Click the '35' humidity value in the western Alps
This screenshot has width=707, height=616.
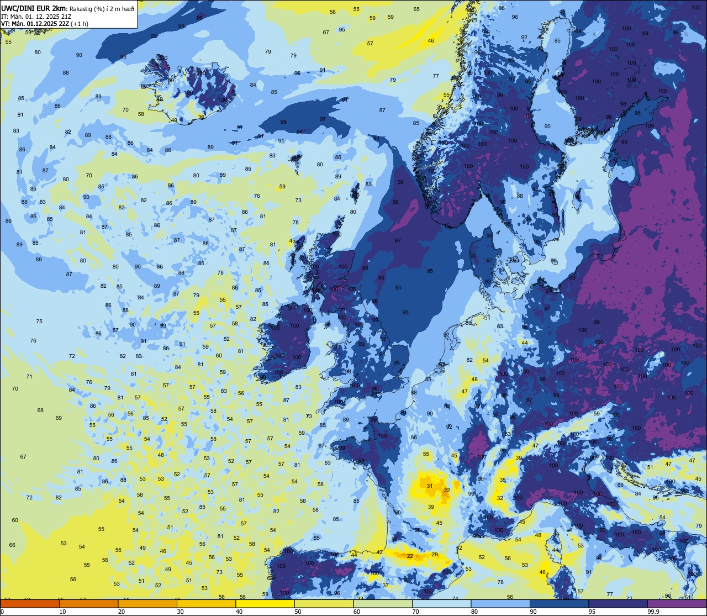coord(503,481)
